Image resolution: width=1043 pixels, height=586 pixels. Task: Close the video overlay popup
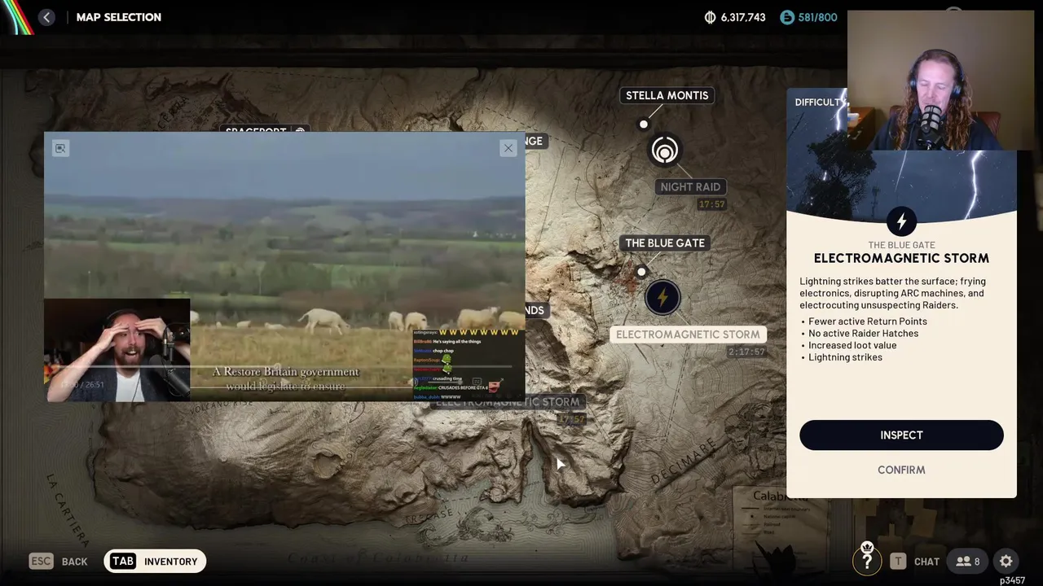(x=508, y=148)
